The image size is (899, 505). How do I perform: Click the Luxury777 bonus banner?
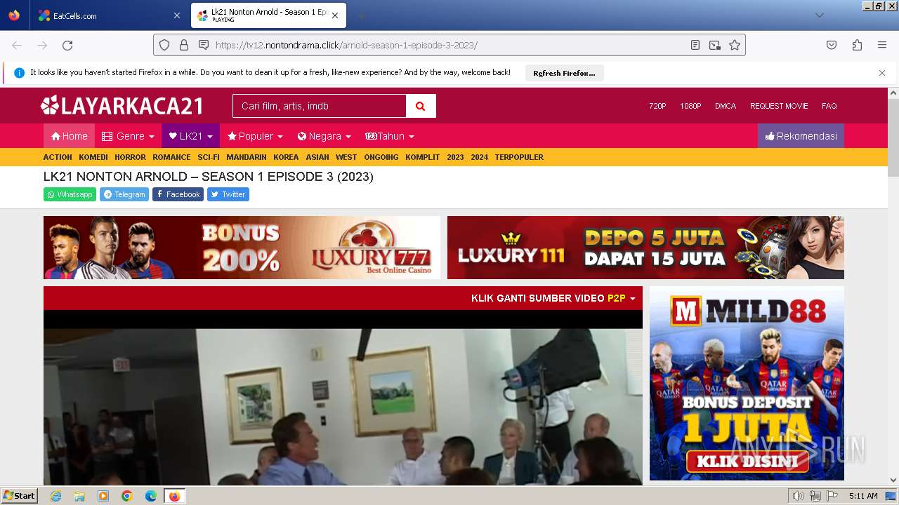(242, 248)
